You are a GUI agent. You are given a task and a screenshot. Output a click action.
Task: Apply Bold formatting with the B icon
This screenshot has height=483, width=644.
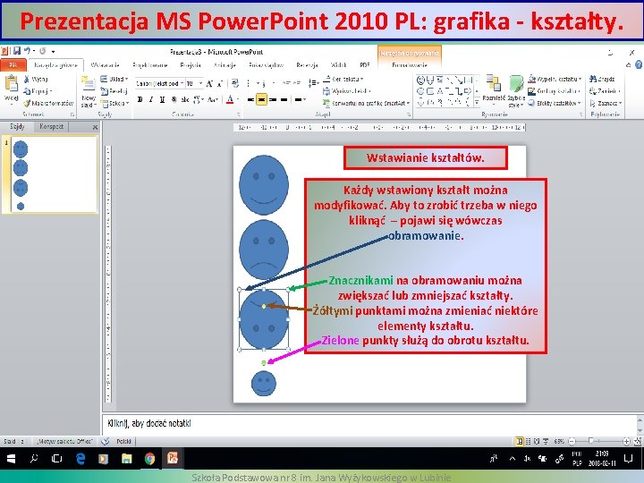pyautogui.click(x=140, y=99)
